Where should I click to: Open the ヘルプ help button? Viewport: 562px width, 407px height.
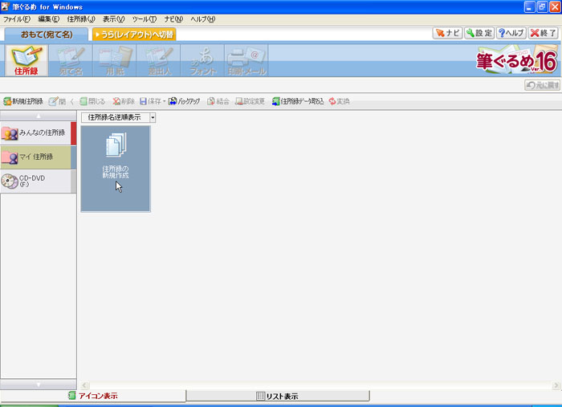click(x=511, y=33)
